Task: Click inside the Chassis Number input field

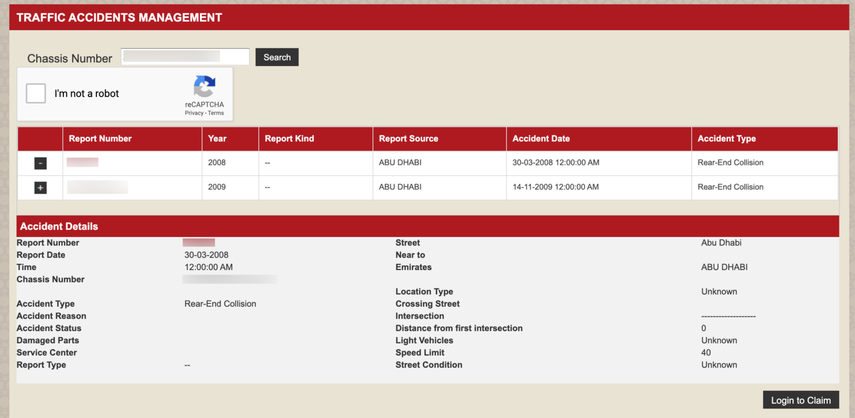Action: [184, 56]
